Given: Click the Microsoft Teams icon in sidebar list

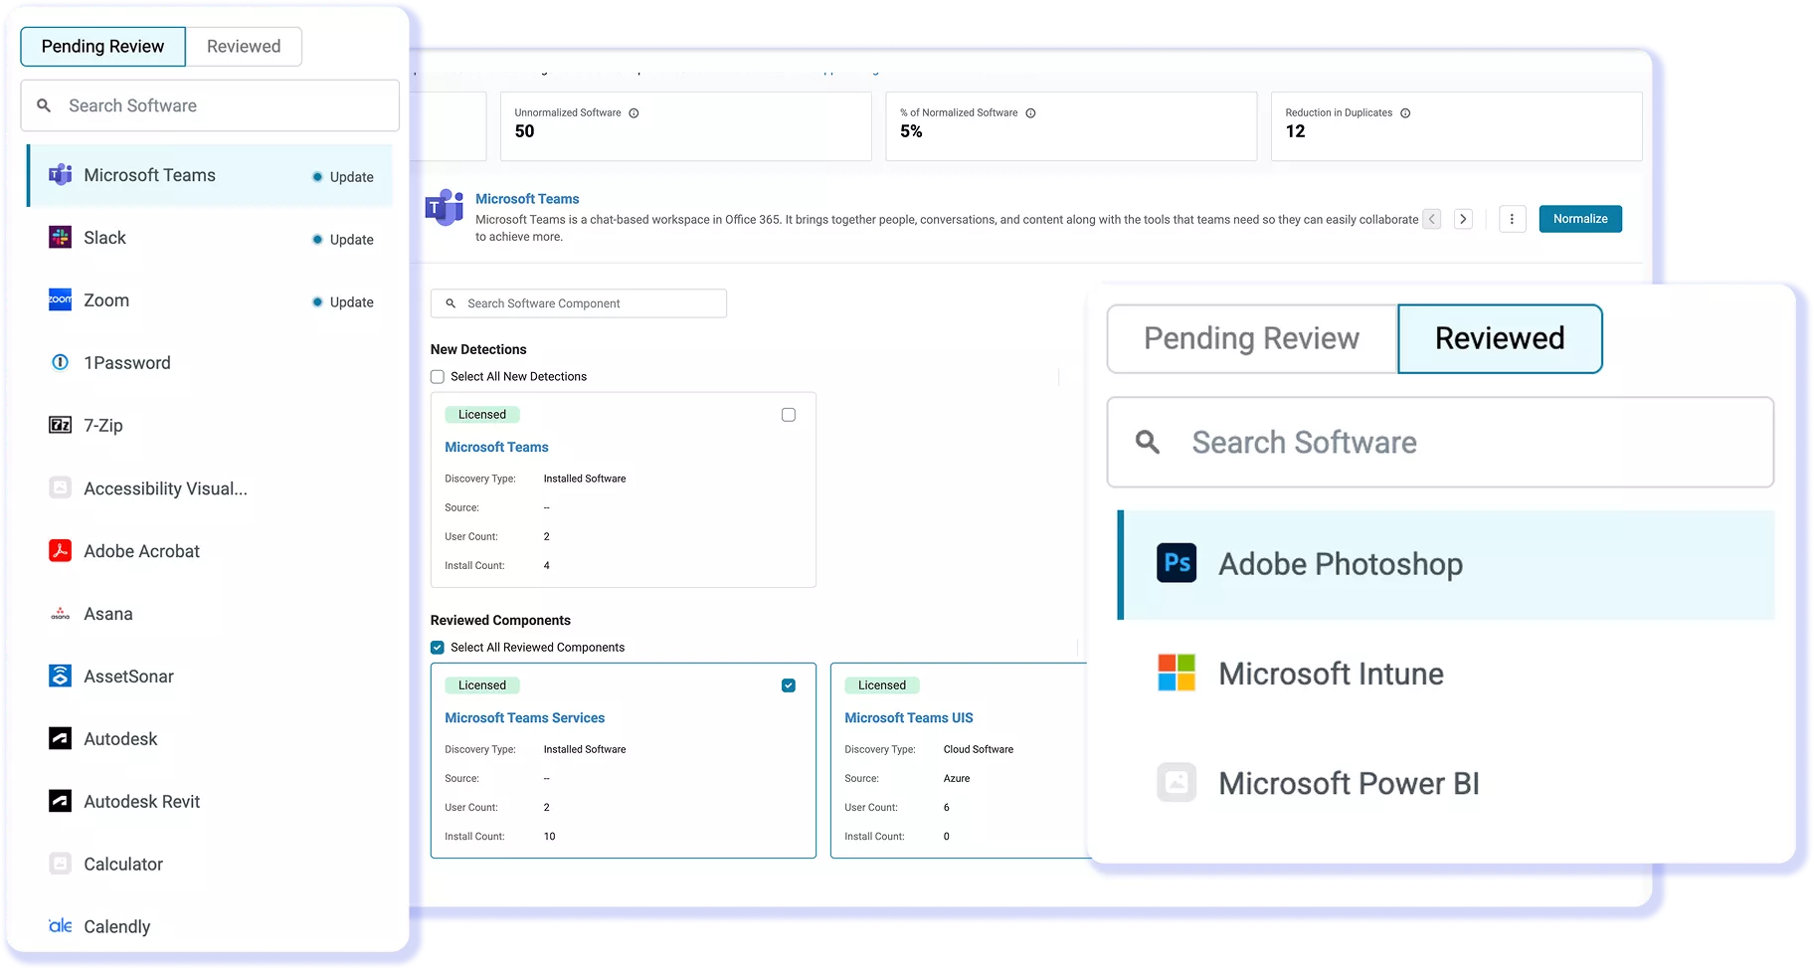Looking at the screenshot, I should 60,175.
